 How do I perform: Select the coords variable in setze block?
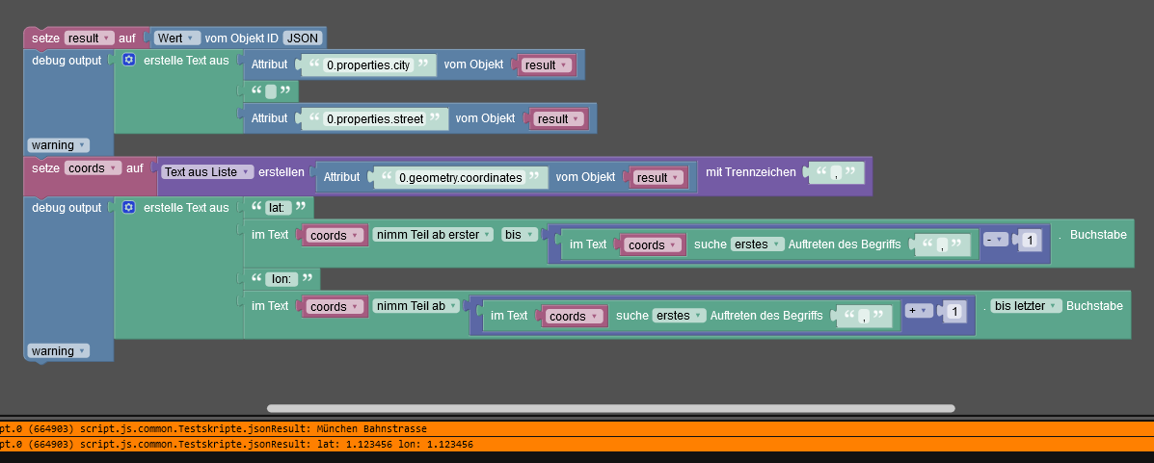tap(94, 168)
